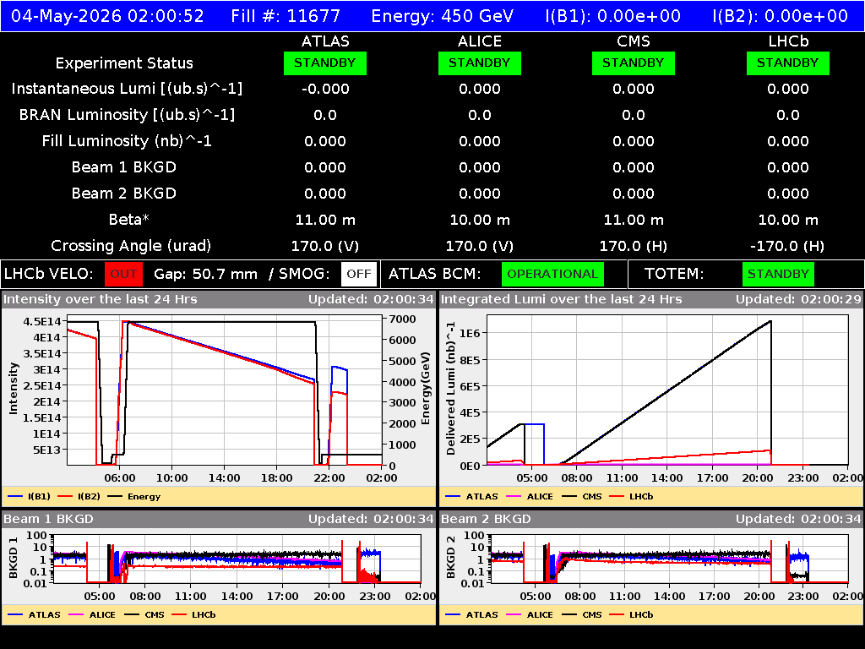This screenshot has width=865, height=649.
Task: Click ATLAS instantaneous lumi value -0.000
Action: point(325,89)
